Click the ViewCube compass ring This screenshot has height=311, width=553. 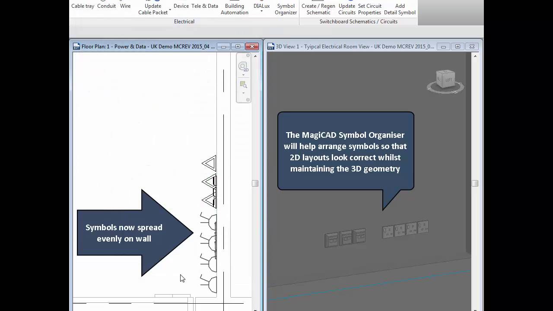click(445, 89)
